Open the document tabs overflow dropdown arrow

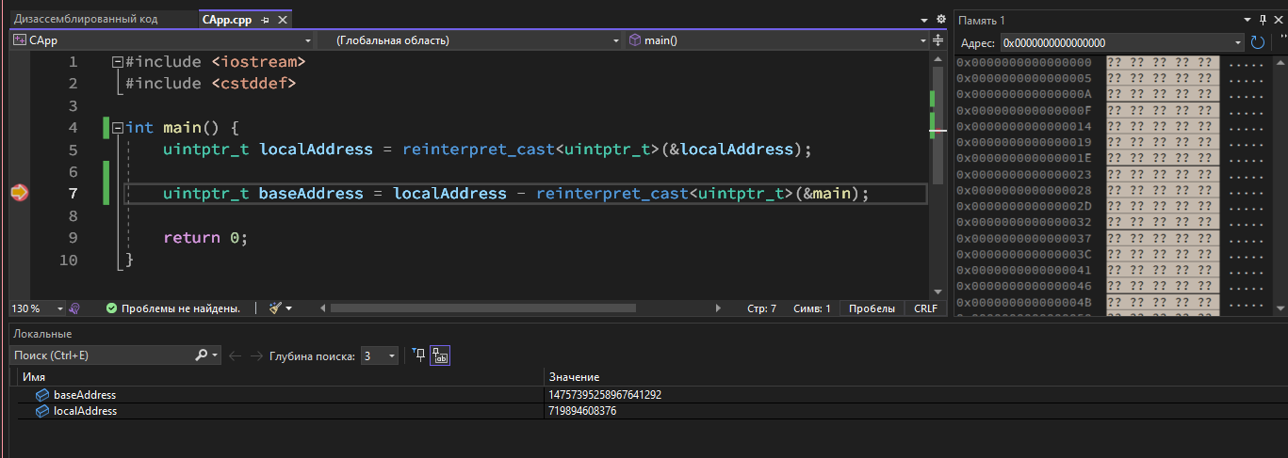point(923,20)
